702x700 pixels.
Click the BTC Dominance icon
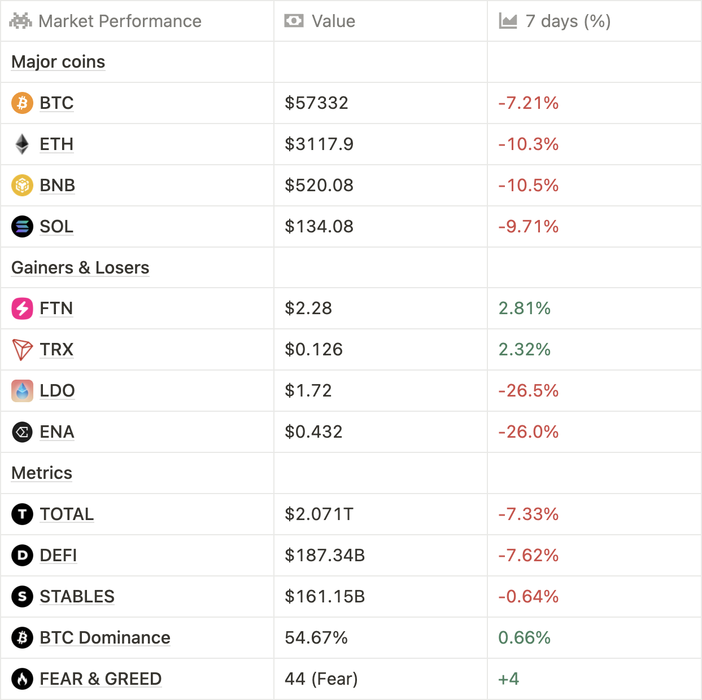tap(22, 638)
